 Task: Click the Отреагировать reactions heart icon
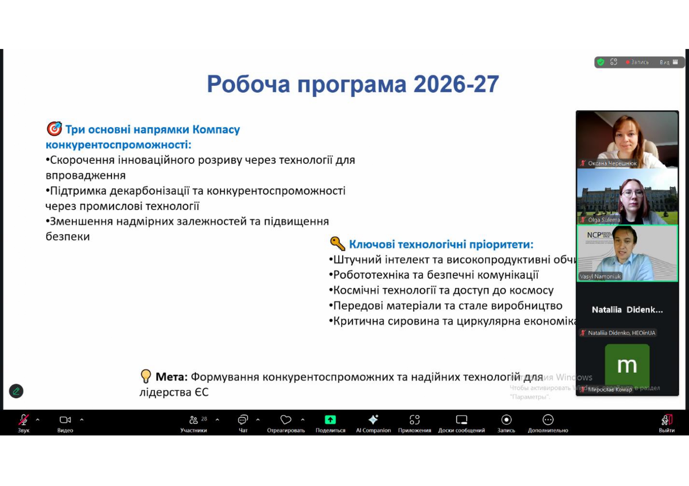pyautogui.click(x=286, y=420)
